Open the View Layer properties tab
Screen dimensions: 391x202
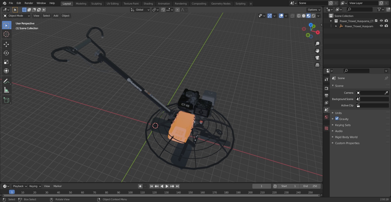tap(326, 103)
